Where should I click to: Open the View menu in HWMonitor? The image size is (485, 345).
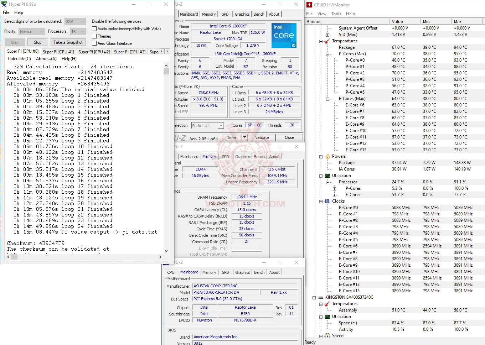(x=322, y=14)
